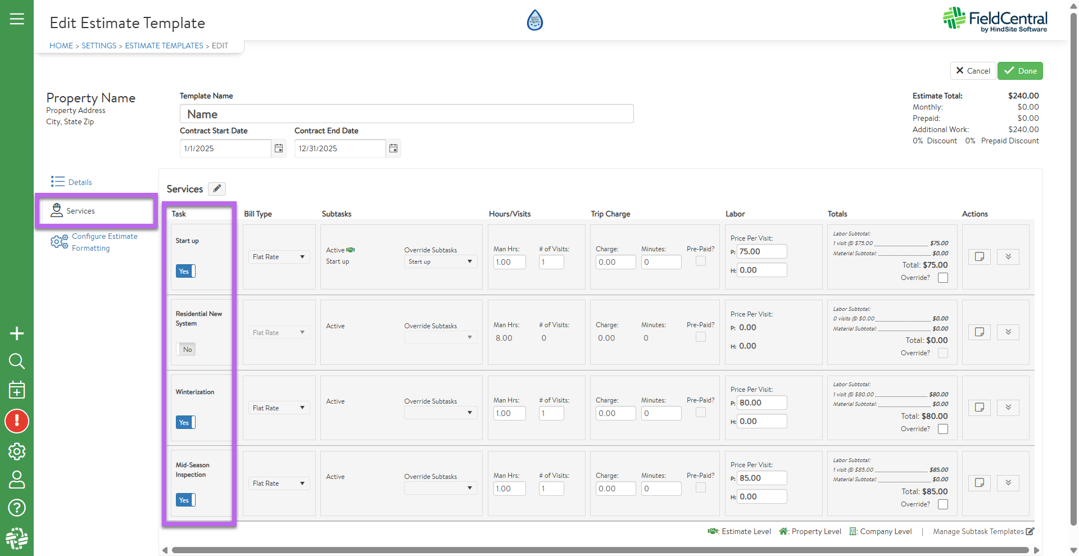The image size is (1079, 556).
Task: Open the search magnifier icon
Action: pos(17,361)
